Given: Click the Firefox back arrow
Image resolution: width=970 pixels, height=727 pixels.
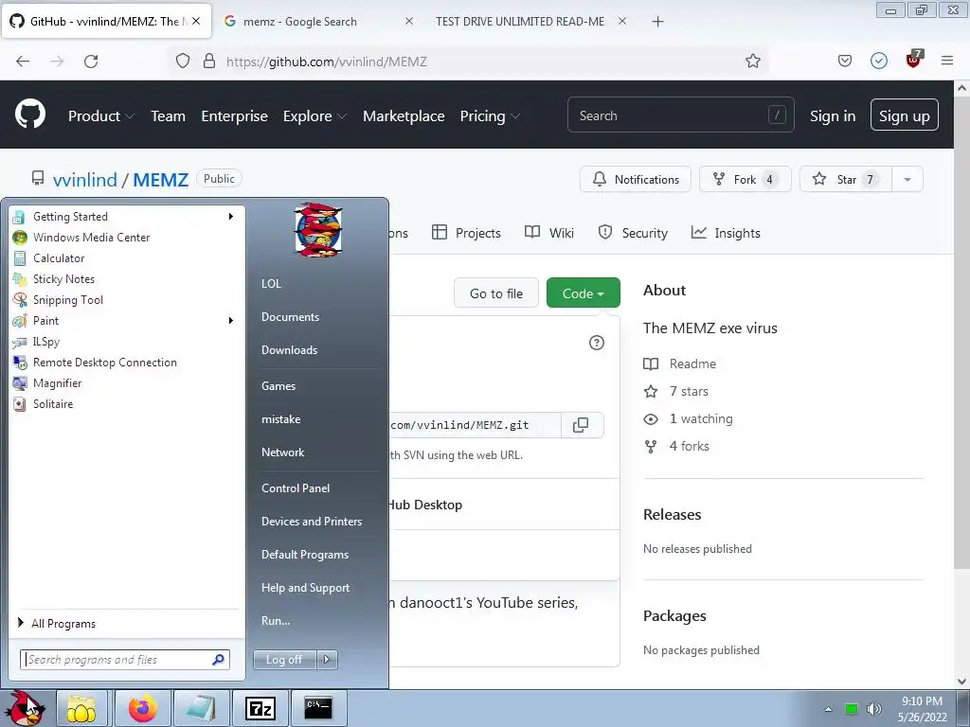Looking at the screenshot, I should [x=23, y=62].
